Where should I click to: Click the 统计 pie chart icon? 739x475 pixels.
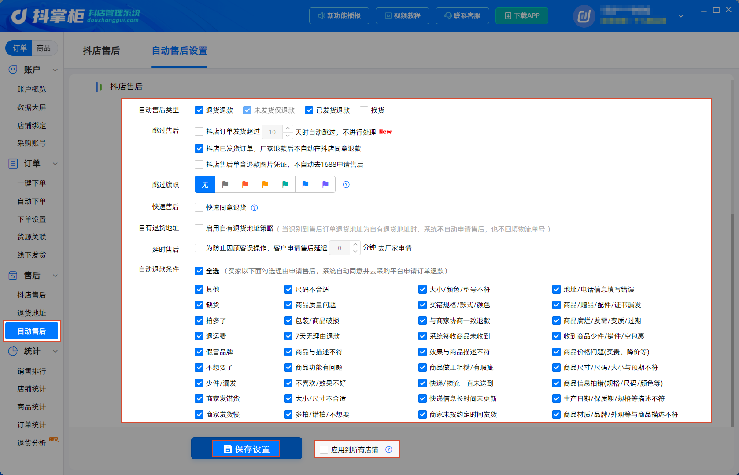(x=13, y=351)
